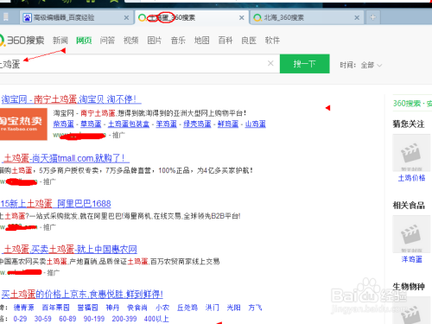
Task: Click the thumbnail under 生物物种 heading
Action: coord(411,310)
